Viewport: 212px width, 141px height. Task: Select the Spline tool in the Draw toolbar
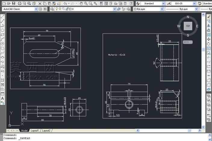2,53
